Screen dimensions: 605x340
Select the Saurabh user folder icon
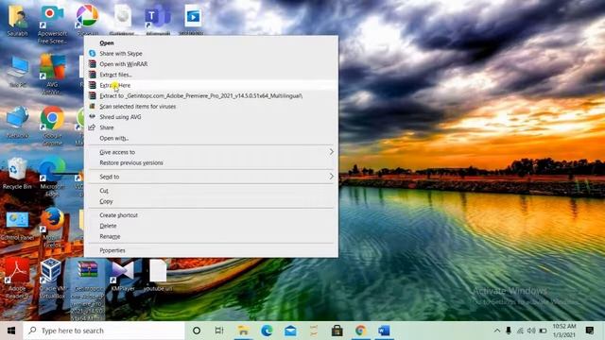pos(17,21)
